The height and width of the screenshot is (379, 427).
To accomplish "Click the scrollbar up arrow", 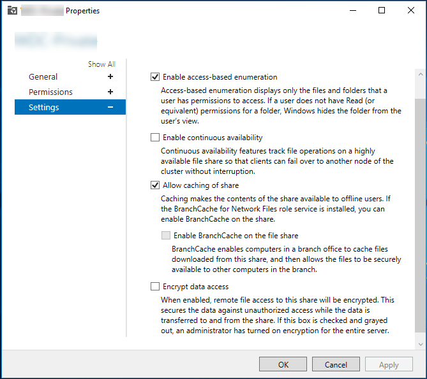I will pyautogui.click(x=420, y=75).
